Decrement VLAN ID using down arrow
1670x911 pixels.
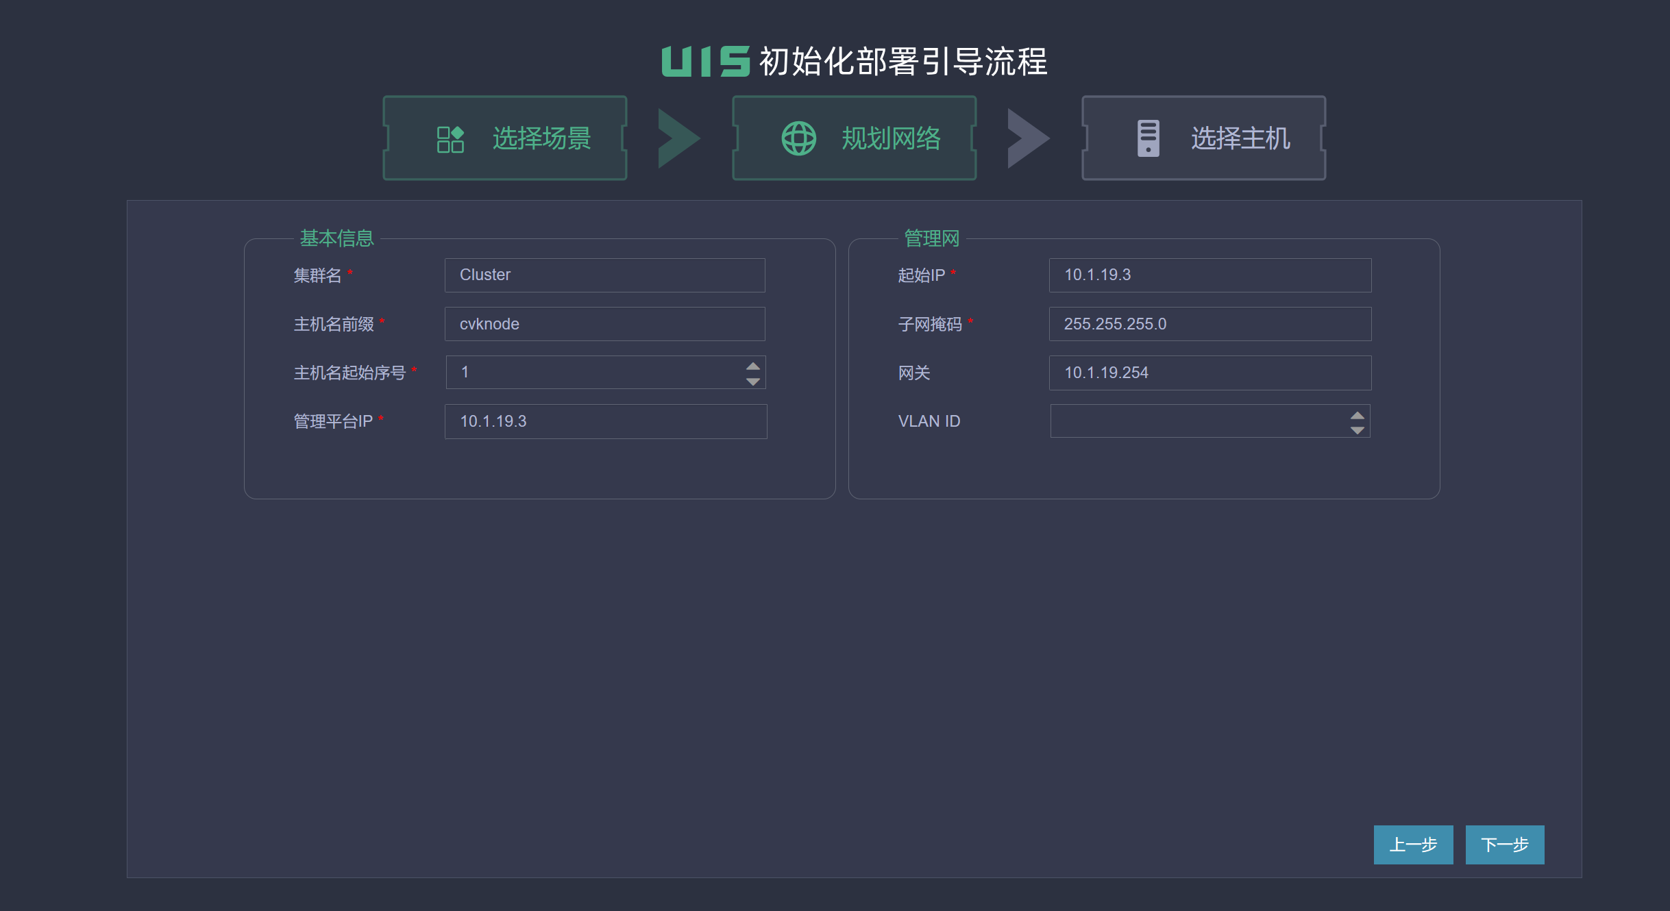1357,429
